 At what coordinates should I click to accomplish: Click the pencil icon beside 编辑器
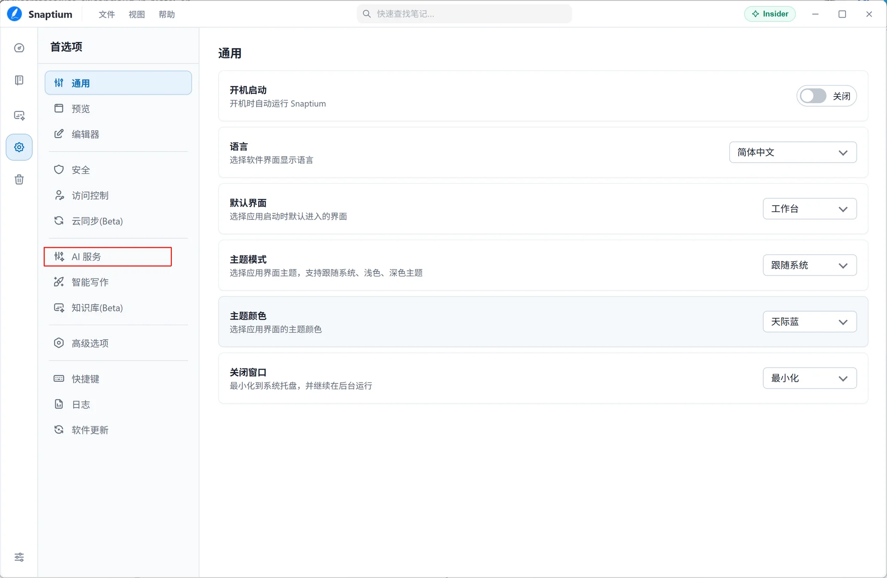(x=59, y=134)
